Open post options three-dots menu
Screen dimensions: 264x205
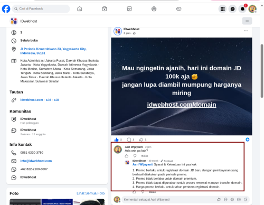(x=246, y=31)
